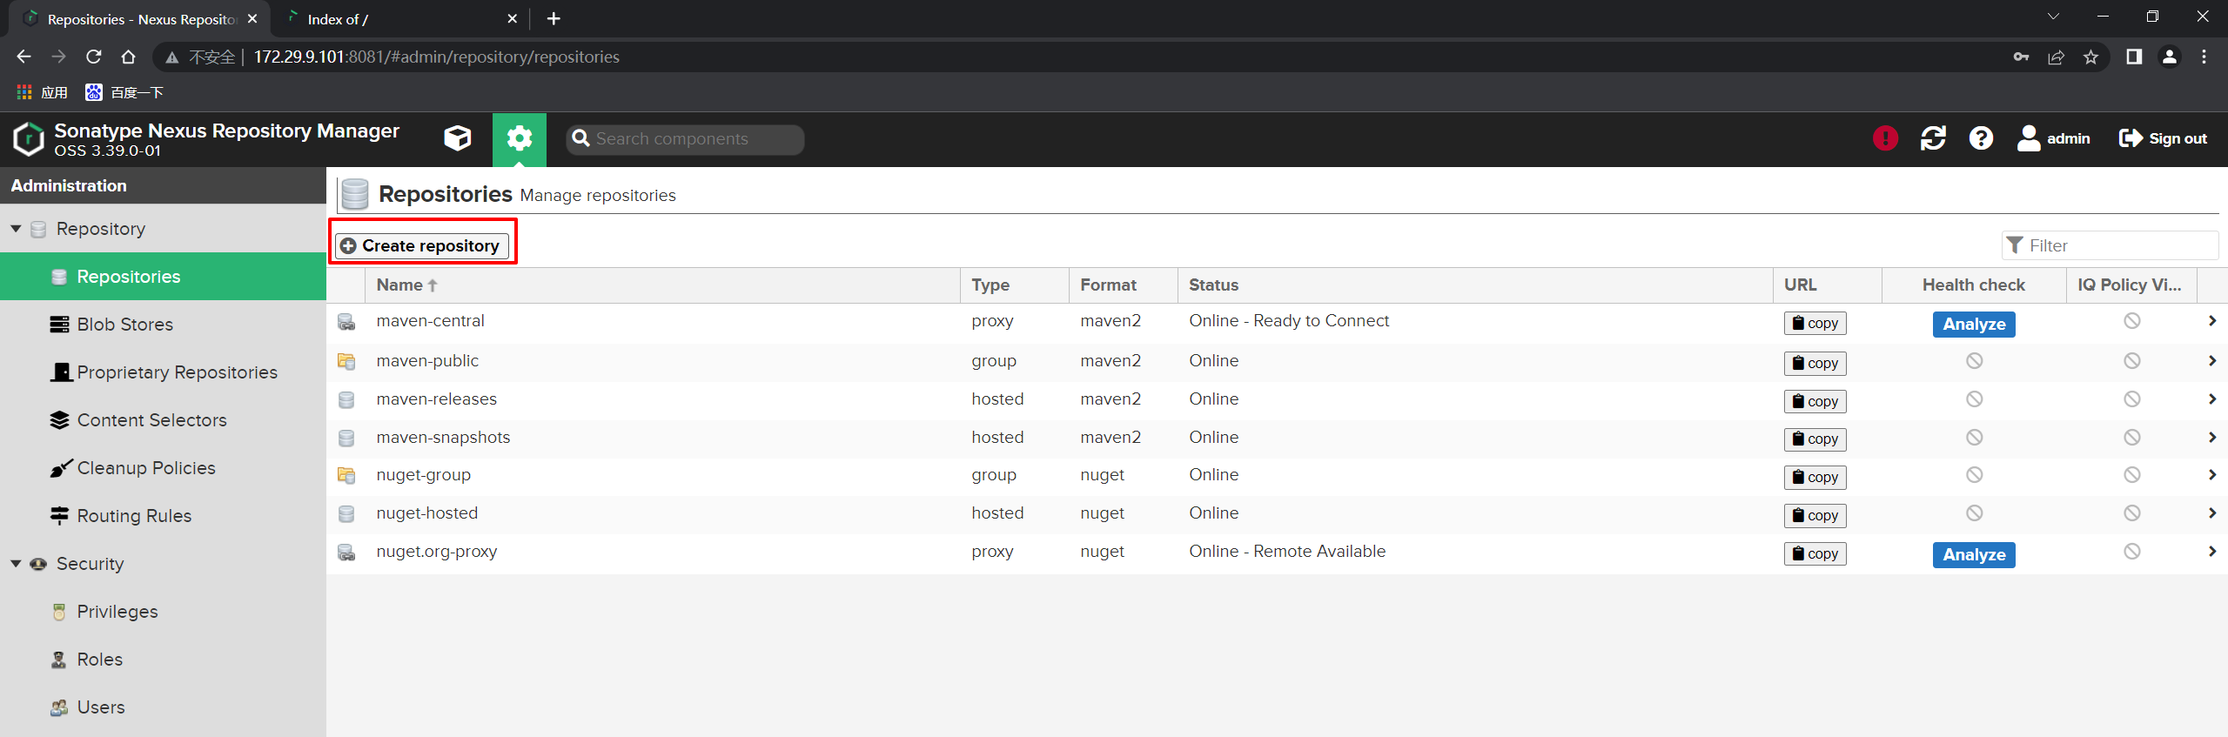Open Proprietary Repositories in sidebar
Viewport: 2228px width, 737px height.
tap(163, 372)
